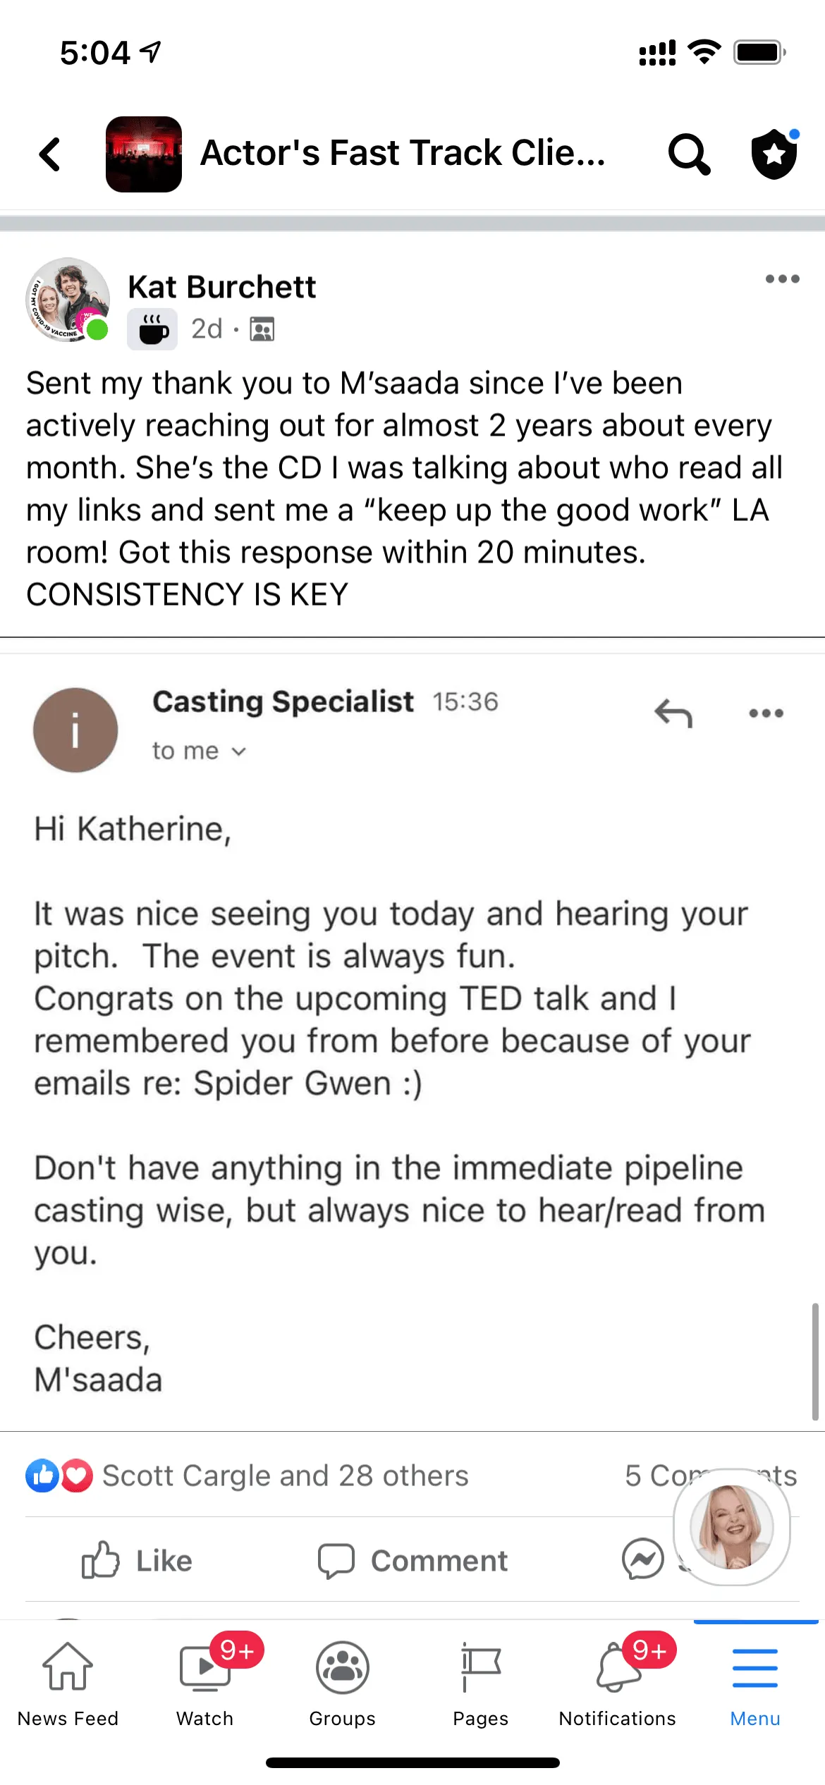This screenshot has height=1785, width=825.
Task: Open email three-dot more options
Action: click(766, 713)
